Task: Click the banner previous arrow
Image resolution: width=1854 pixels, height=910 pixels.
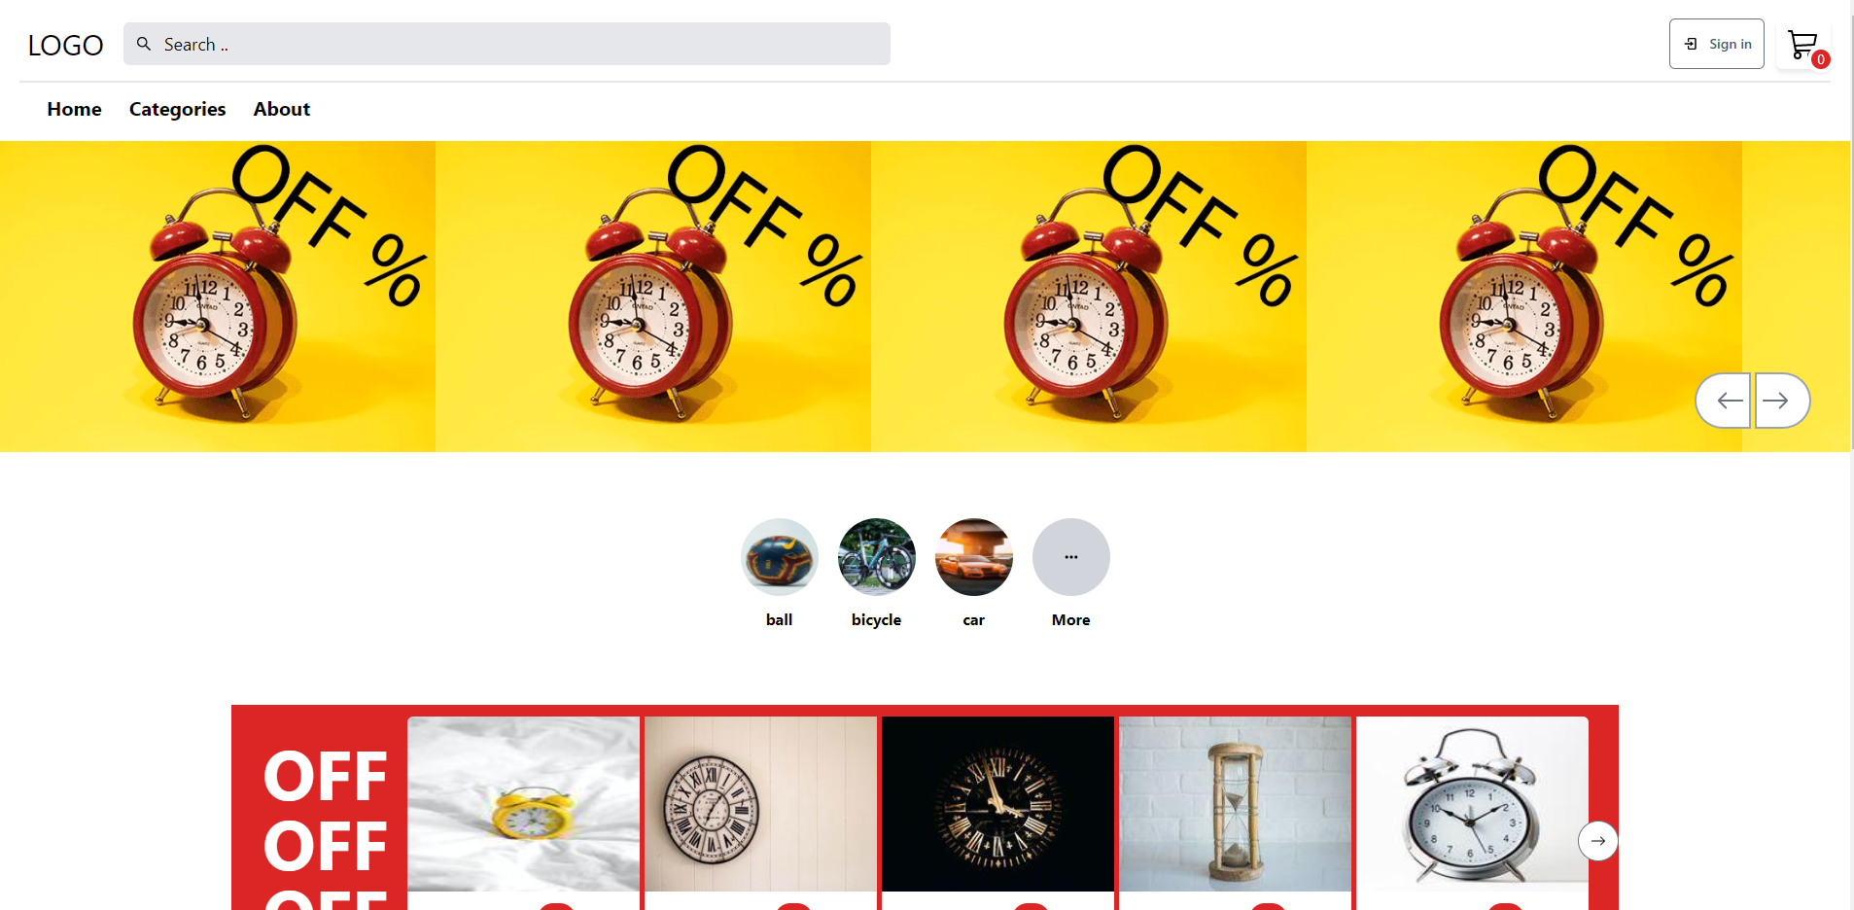Action: [1724, 401]
